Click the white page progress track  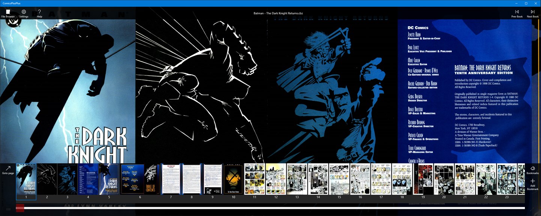tap(274, 208)
